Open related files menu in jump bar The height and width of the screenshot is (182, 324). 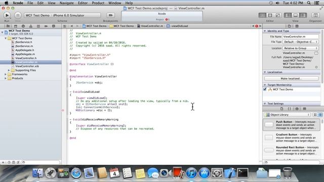[x=65, y=26]
